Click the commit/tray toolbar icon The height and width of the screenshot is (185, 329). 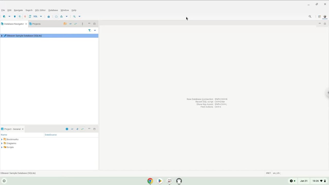pos(61,16)
